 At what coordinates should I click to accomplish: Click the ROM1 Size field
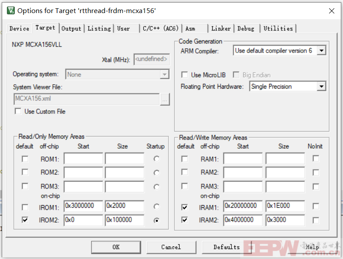point(125,159)
